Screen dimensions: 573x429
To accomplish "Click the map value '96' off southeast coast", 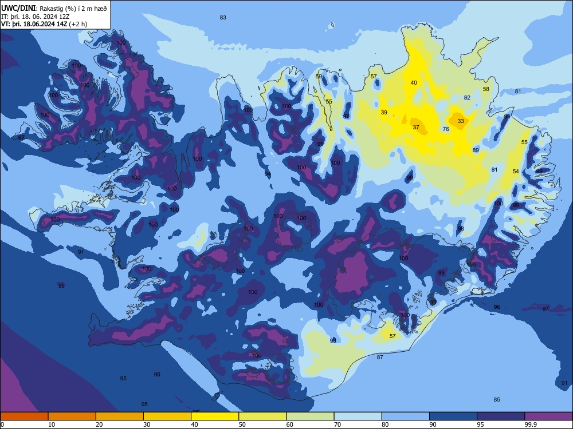I will click(x=497, y=307).
